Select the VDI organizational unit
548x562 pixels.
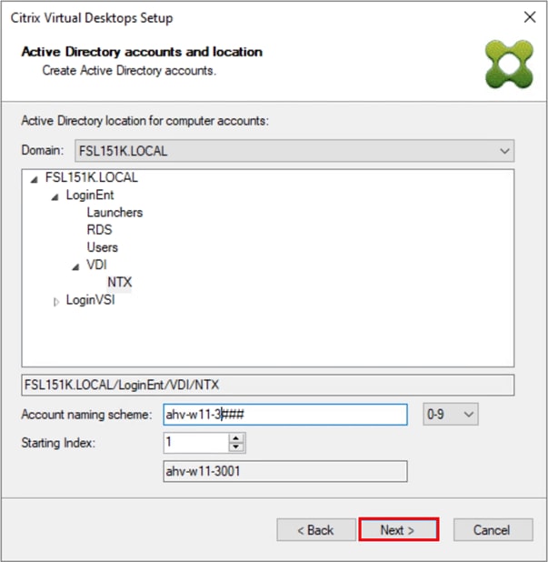(x=96, y=265)
